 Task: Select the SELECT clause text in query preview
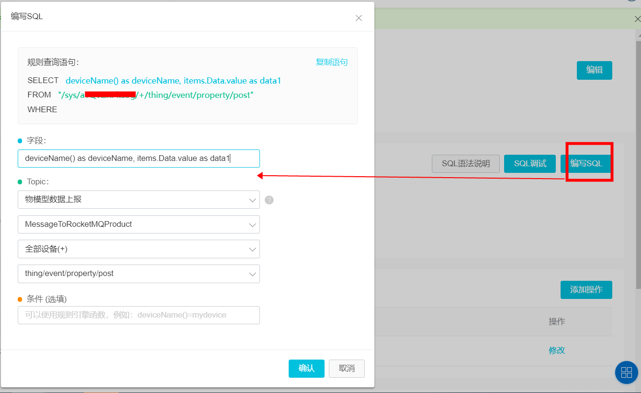(x=173, y=81)
